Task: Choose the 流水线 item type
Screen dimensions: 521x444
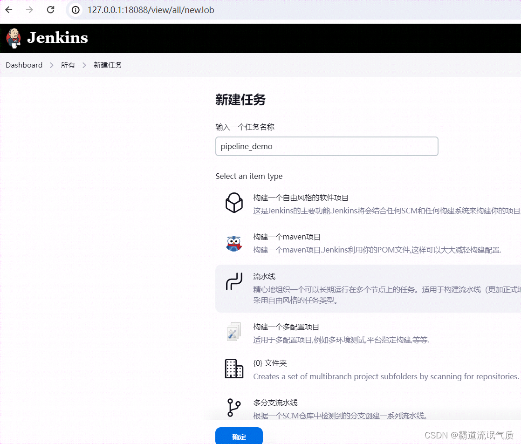Action: coord(264,276)
